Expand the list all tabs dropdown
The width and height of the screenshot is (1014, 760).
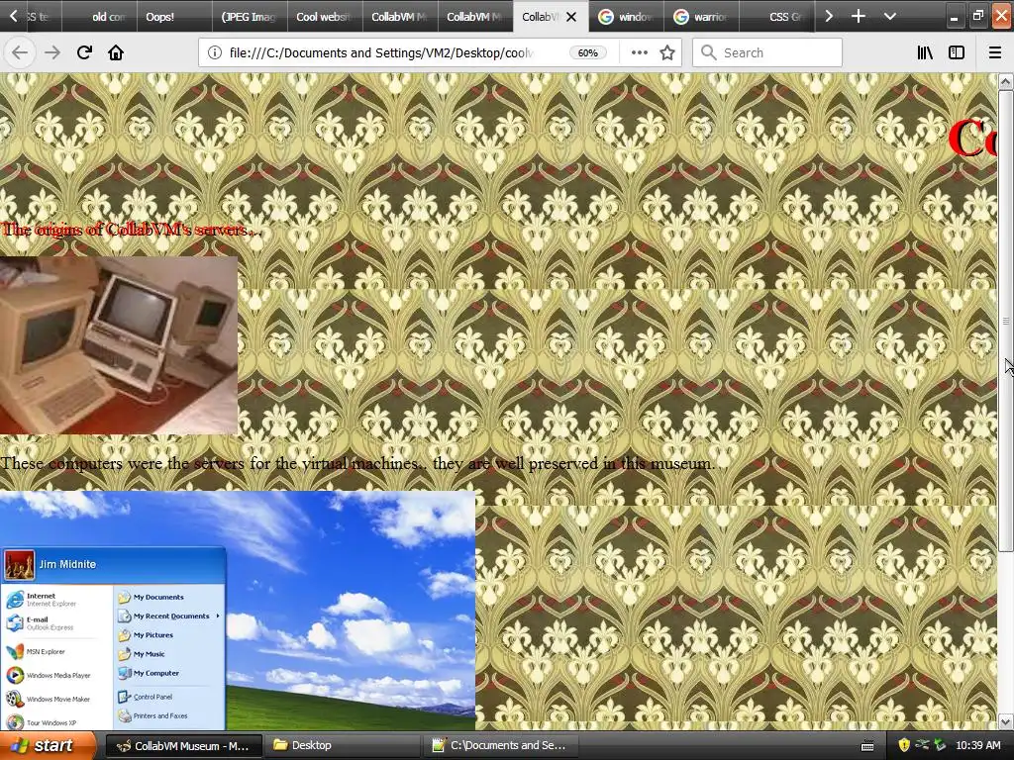click(x=890, y=16)
